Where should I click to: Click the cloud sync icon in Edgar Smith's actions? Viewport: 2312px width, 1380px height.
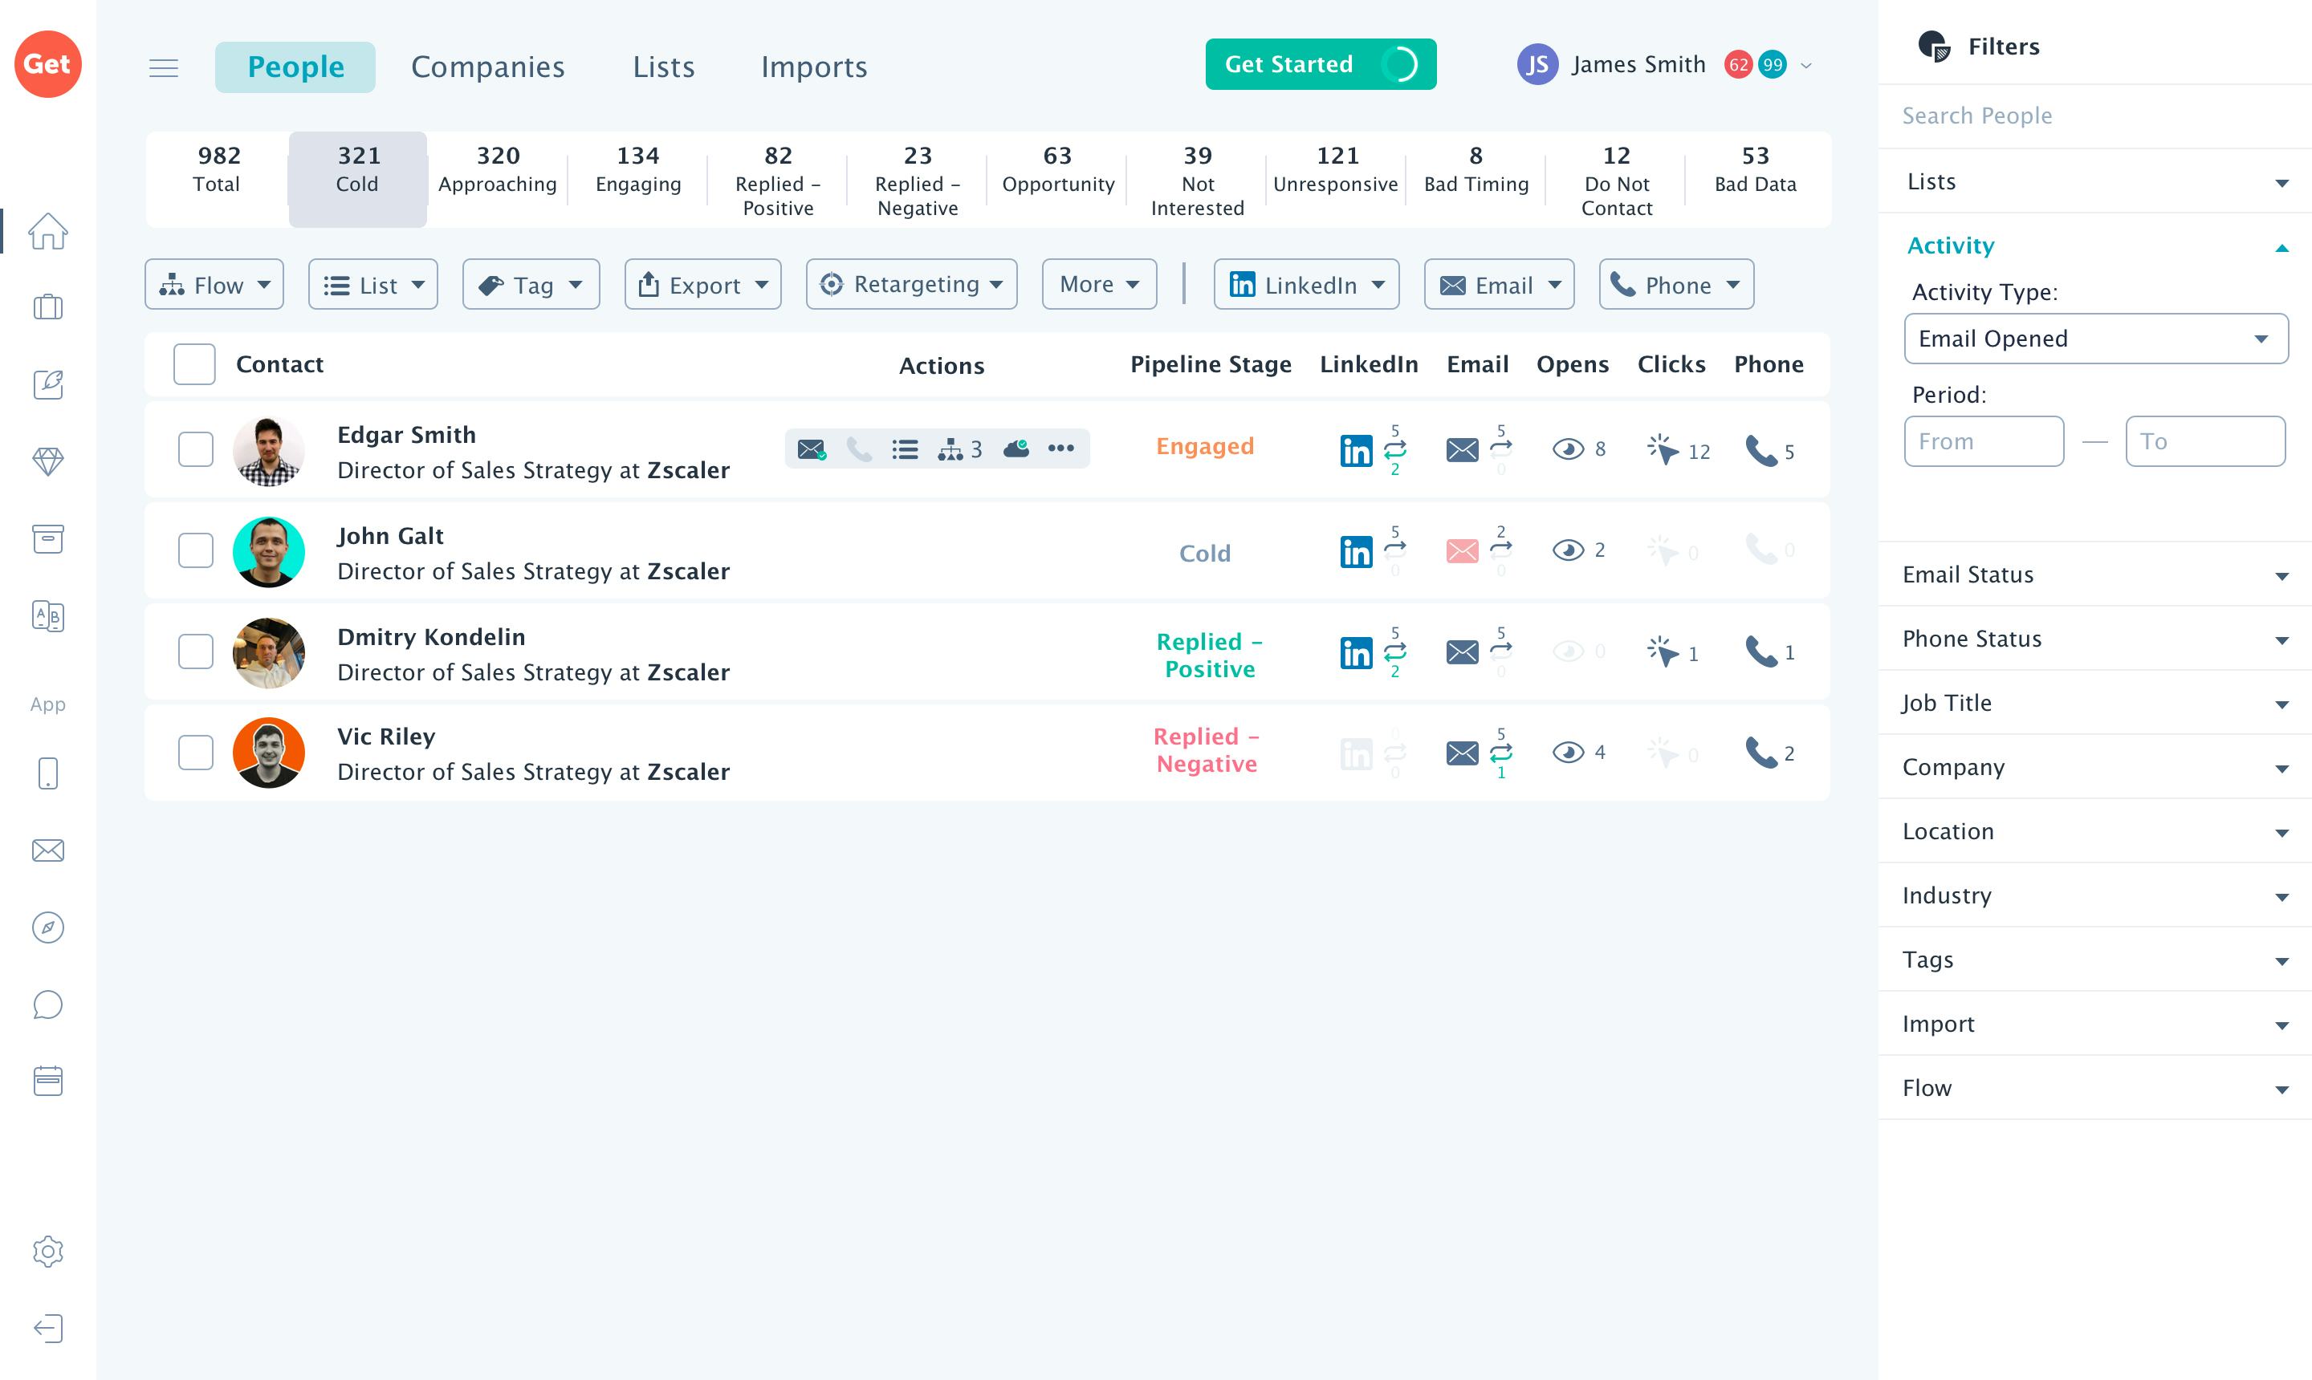(x=1016, y=448)
